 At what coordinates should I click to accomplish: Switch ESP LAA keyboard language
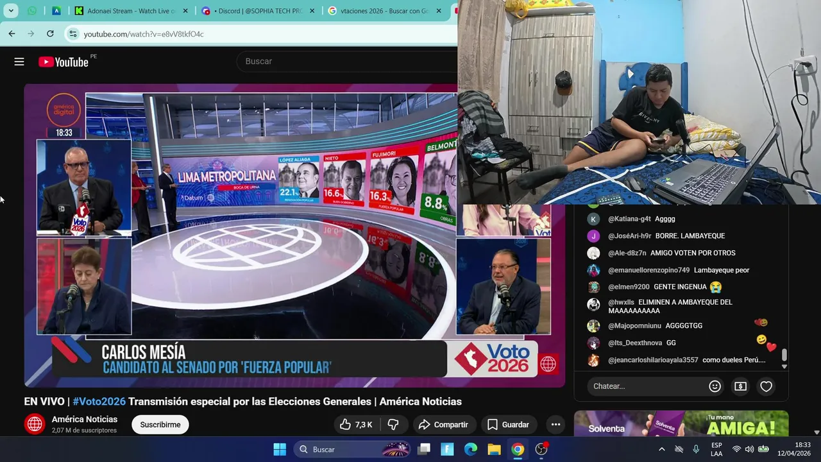point(716,449)
